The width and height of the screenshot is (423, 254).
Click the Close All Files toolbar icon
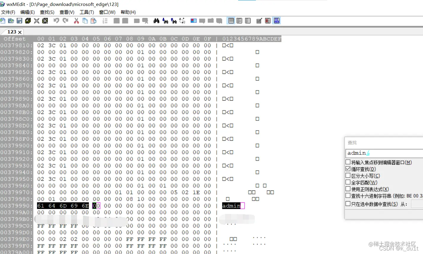point(45,20)
